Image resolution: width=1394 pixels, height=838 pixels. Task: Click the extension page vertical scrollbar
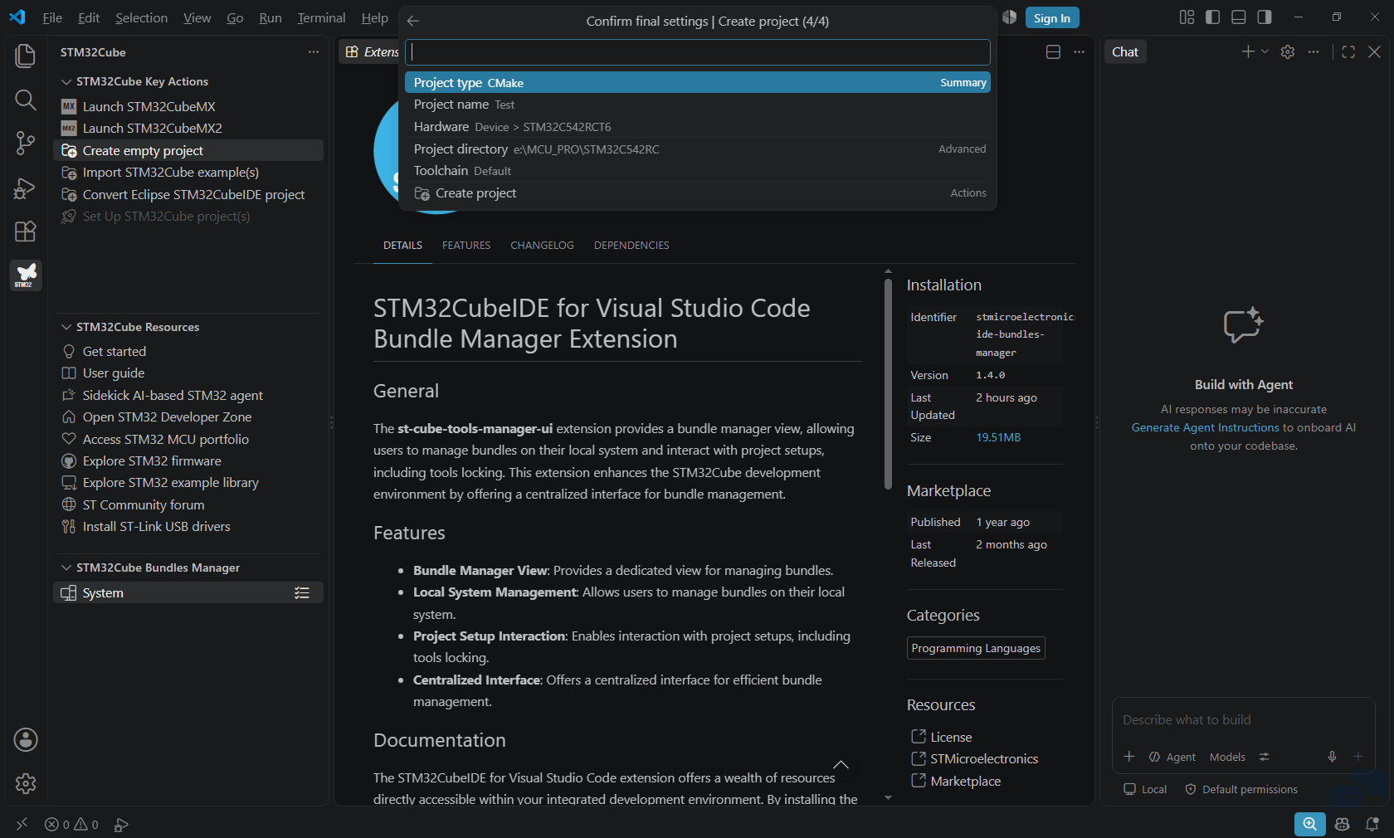888,383
